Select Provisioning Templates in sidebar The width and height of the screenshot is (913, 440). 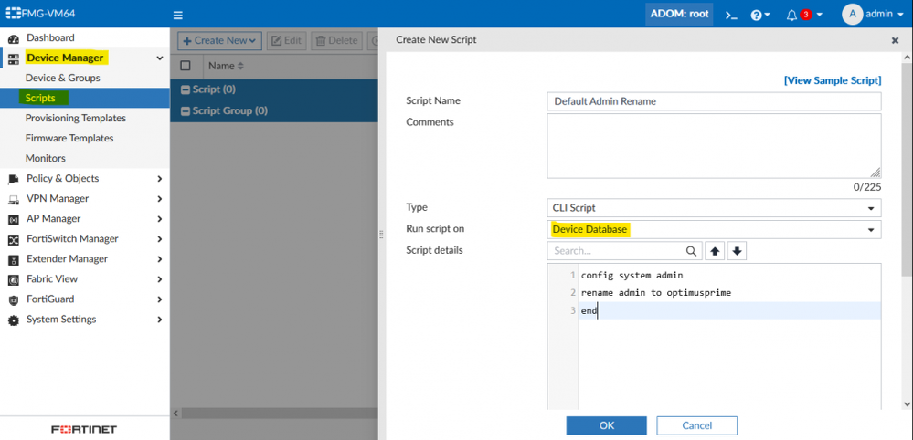tap(76, 119)
